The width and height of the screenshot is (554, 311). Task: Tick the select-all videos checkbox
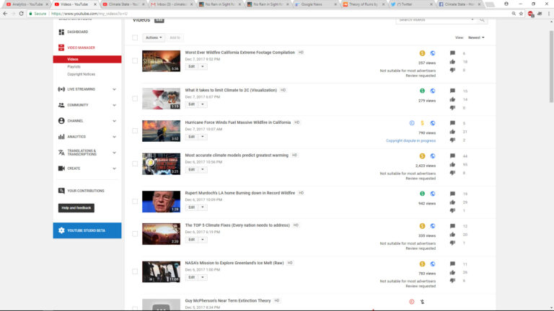(x=135, y=37)
